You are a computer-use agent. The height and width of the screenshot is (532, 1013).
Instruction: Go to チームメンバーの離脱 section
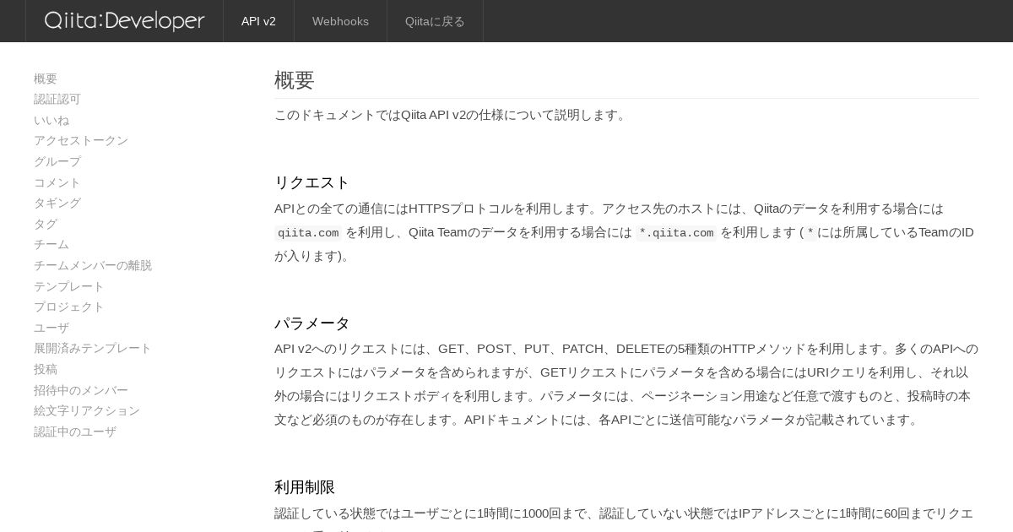pyautogui.click(x=93, y=265)
